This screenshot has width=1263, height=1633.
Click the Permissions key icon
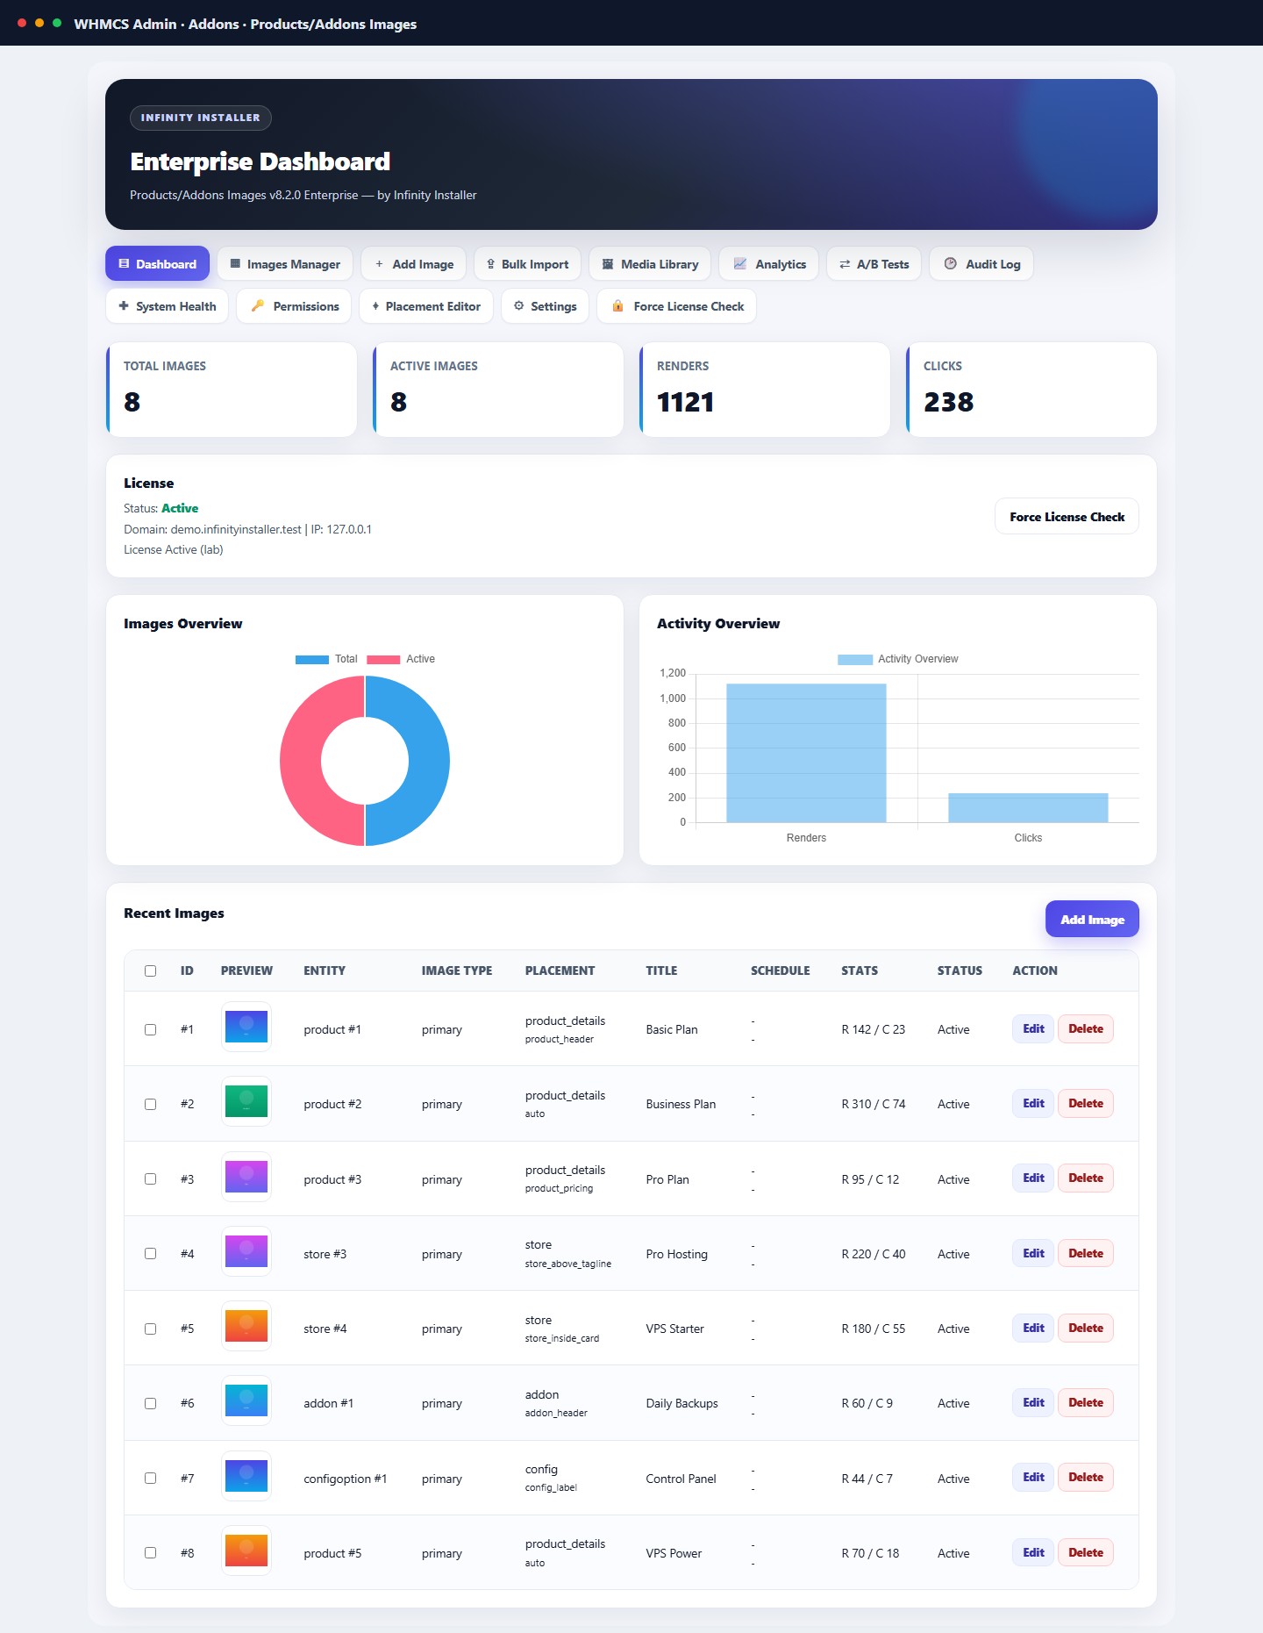258,305
